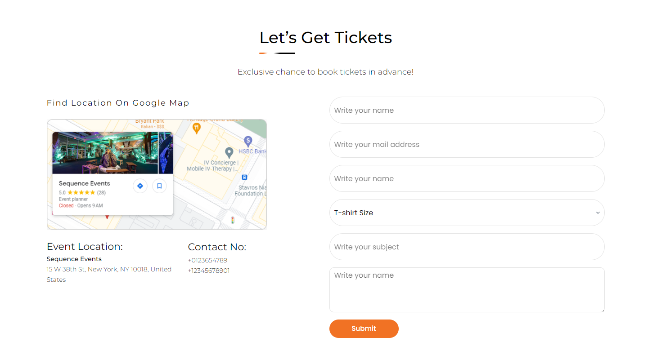Viewport: 648px width, 364px height.
Task: Click the gray IV Concierge location pin
Action: [x=229, y=152]
